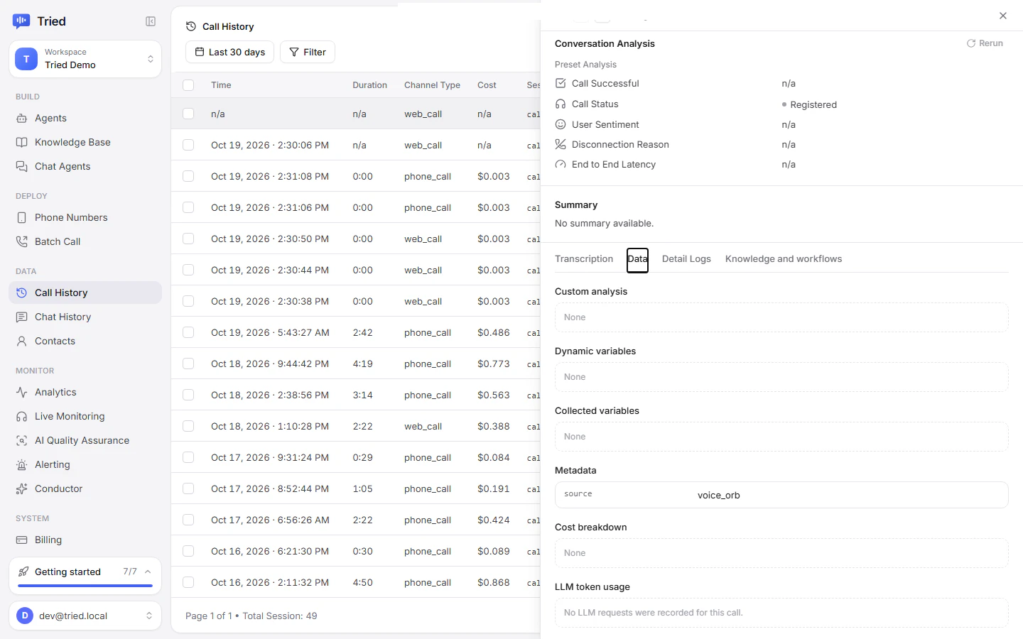The height and width of the screenshot is (639, 1023).
Task: Tick checkbox for Oct 18 9:44:42 PM call
Action: pos(188,364)
